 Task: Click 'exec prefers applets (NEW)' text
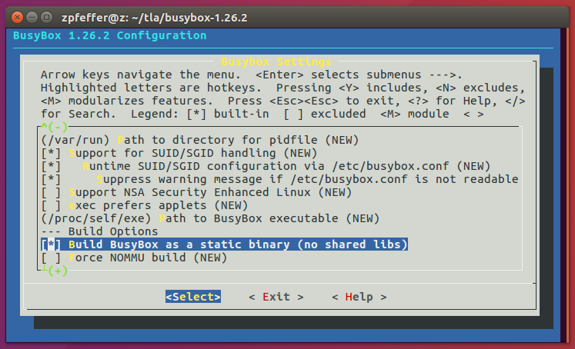point(158,205)
